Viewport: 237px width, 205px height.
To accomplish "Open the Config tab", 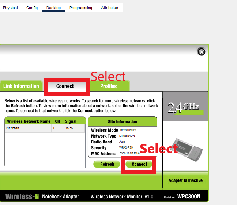I will click(32, 8).
